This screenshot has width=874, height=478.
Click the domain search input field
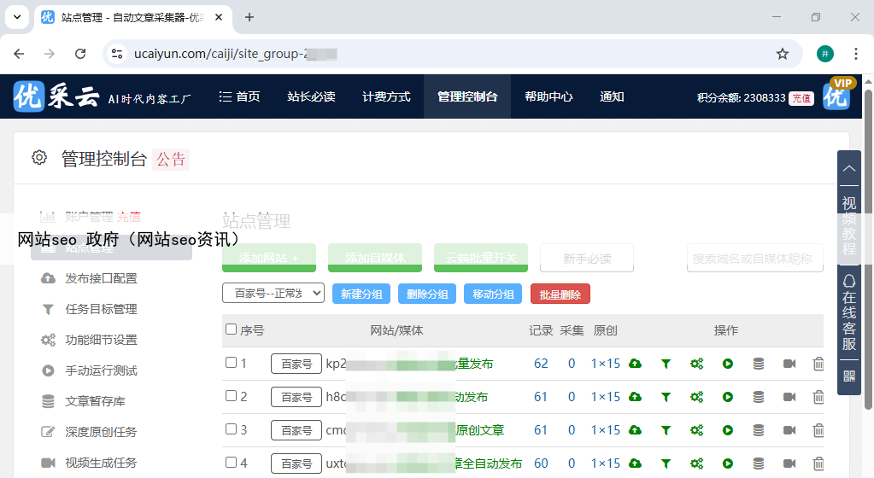(754, 259)
